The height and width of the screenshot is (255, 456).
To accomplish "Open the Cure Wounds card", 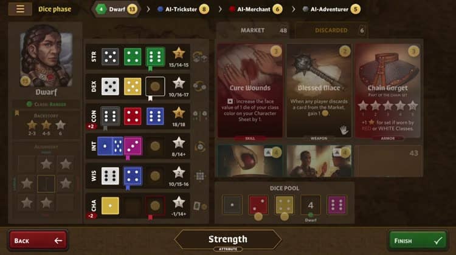I will click(250, 90).
